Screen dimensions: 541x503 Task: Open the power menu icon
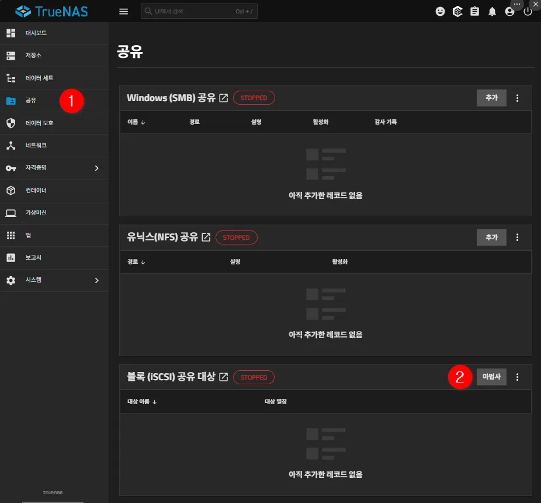coord(528,12)
